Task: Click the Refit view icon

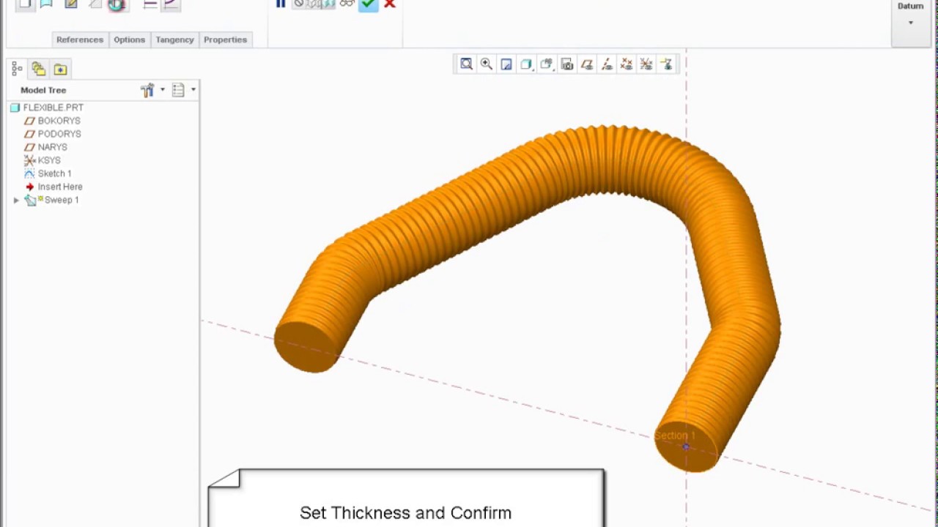Action: (x=466, y=64)
